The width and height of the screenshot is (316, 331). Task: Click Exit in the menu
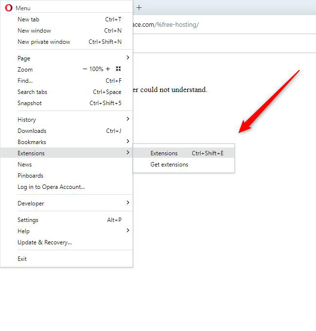point(67,259)
